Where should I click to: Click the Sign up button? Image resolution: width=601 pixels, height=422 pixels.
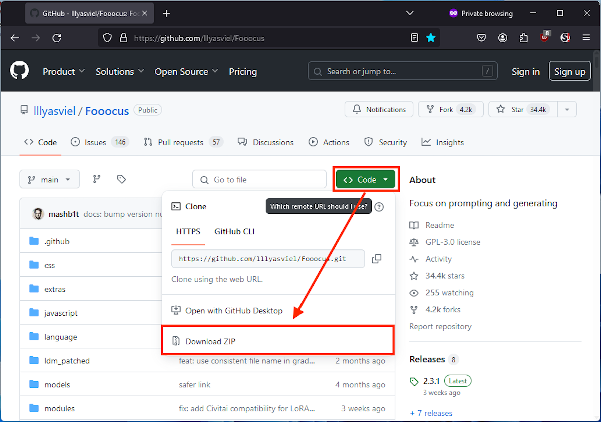pyautogui.click(x=570, y=71)
